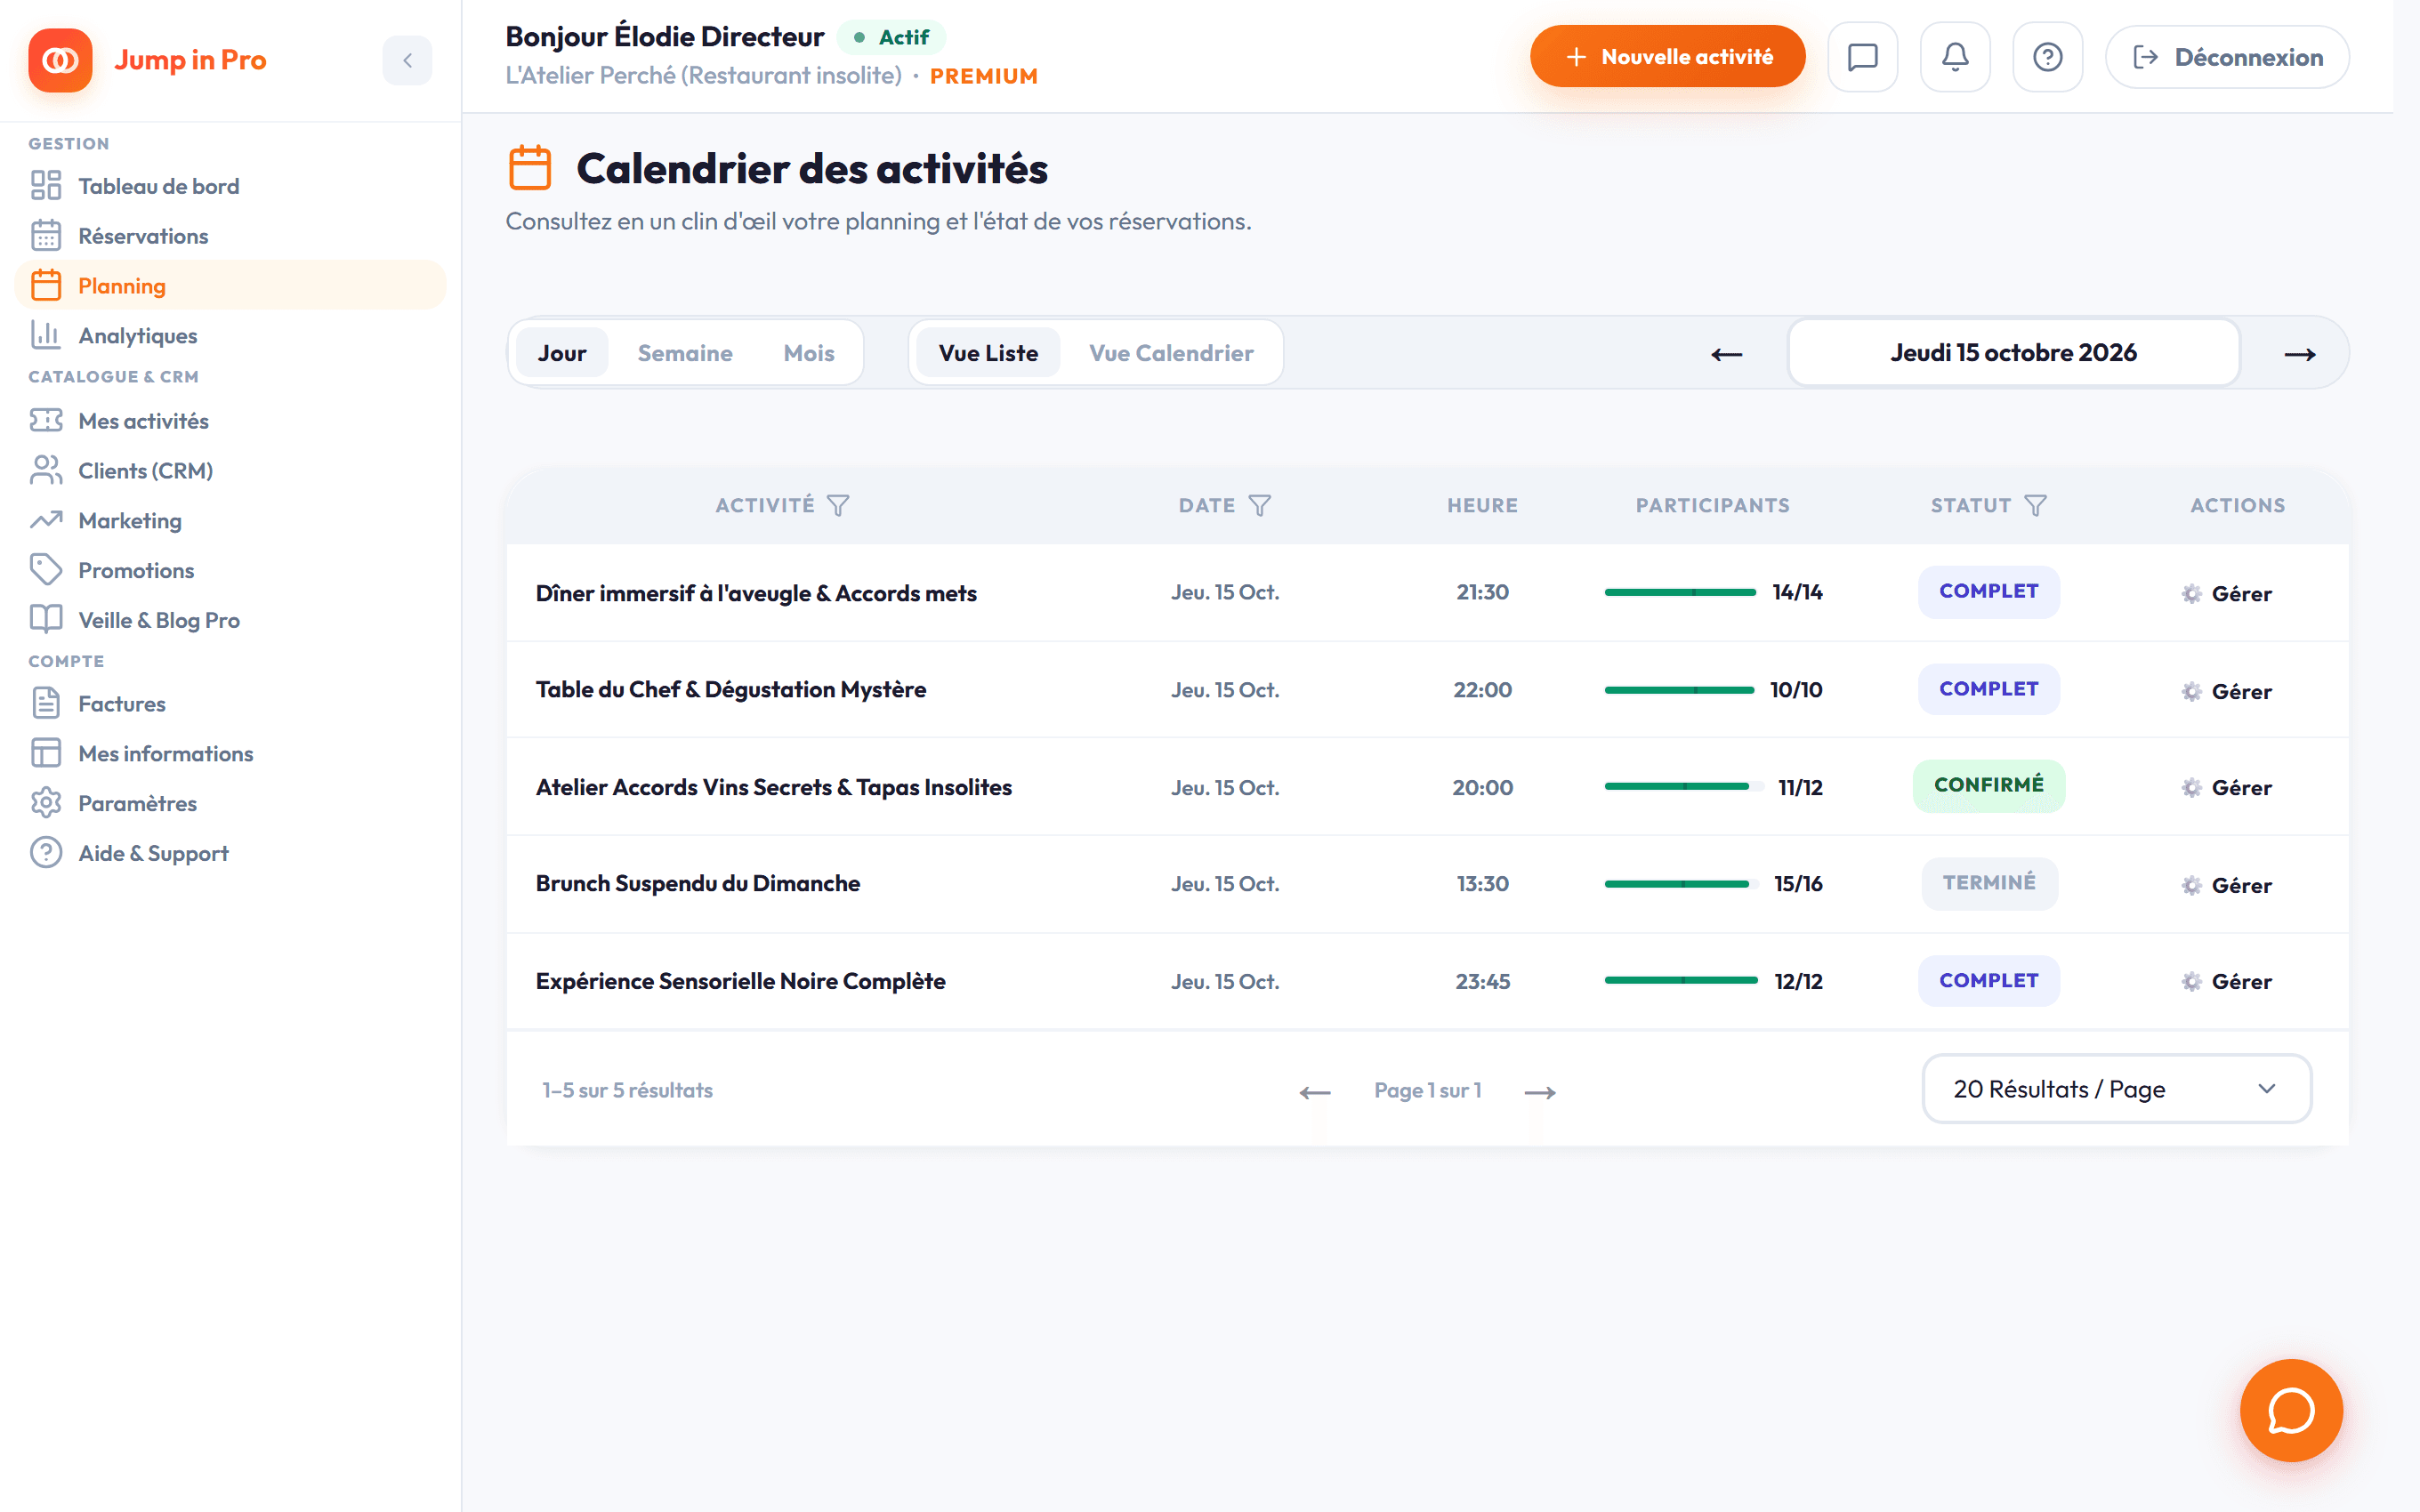Click Brunch Suspendu du Dimanche title
This screenshot has width=2420, height=1512.
(x=698, y=883)
